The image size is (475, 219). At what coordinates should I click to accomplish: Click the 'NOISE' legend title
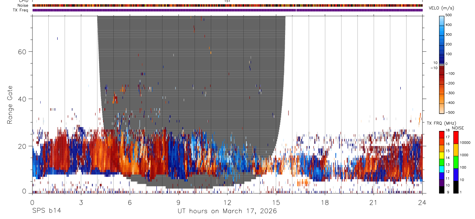(x=458, y=128)
